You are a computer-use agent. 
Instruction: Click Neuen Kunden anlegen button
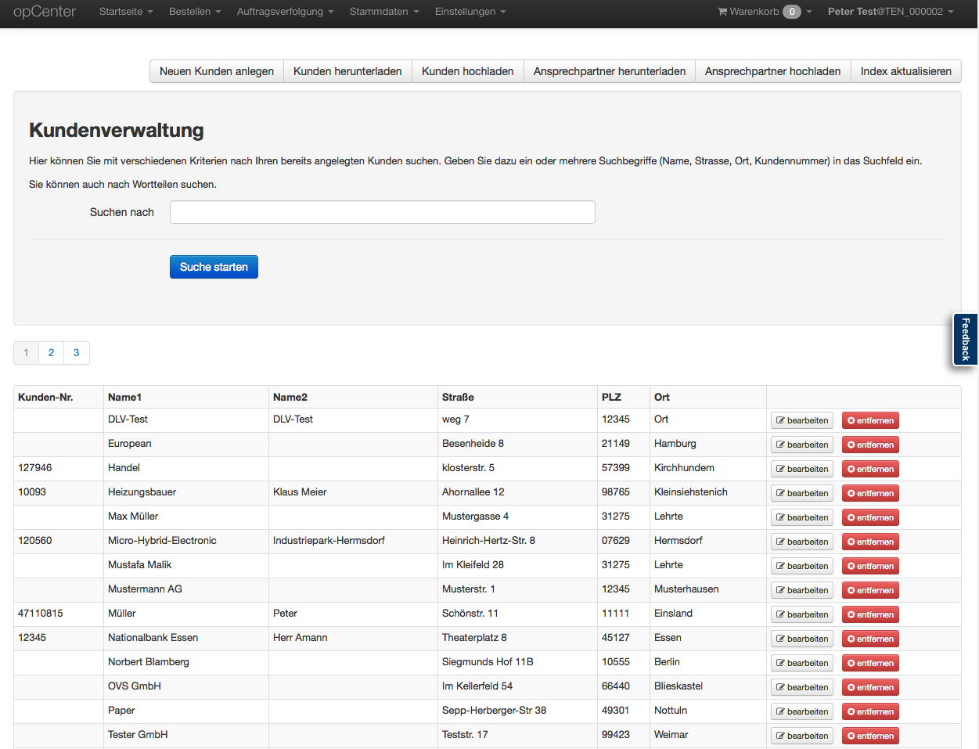click(x=217, y=71)
